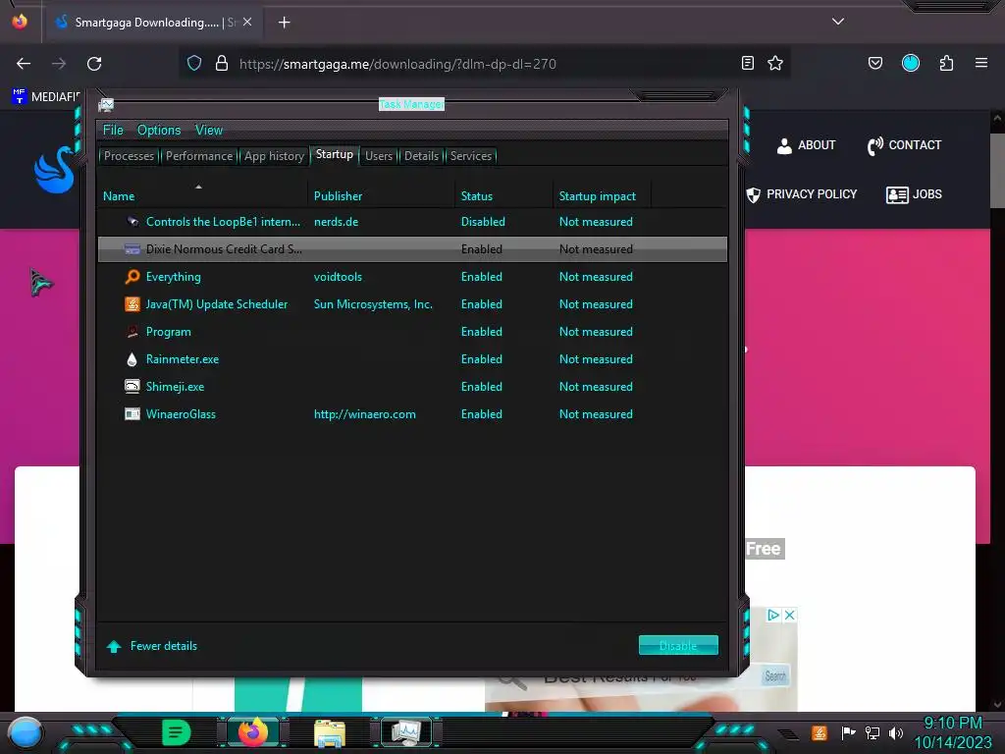1005x754 pixels.
Task: Open the CONTACT link on the webpage
Action: point(904,145)
